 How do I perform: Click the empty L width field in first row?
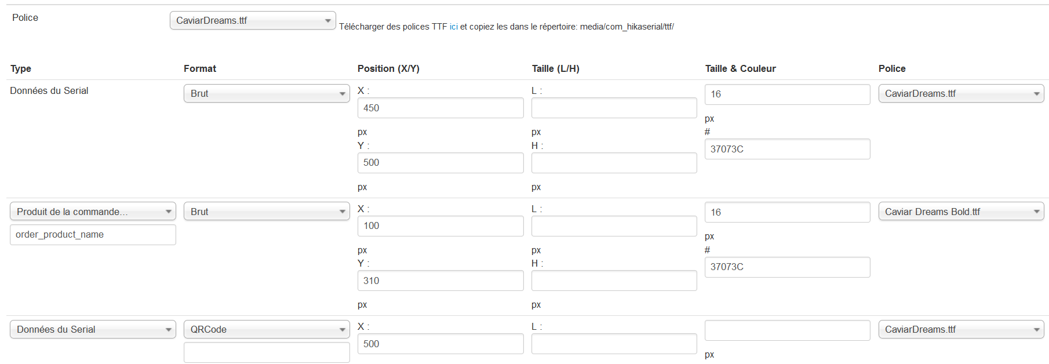[614, 108]
